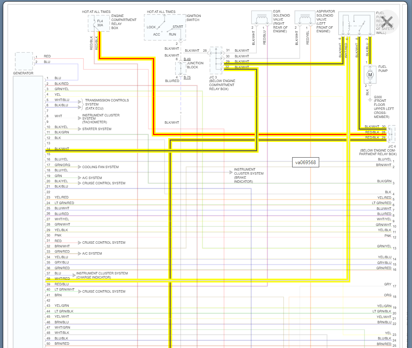
Task: Select pin 38 WHT/RED on the left connector
Action: click(58, 278)
